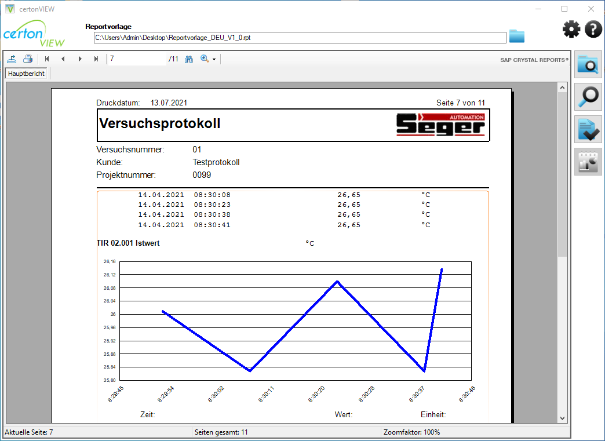Image resolution: width=605 pixels, height=441 pixels.
Task: Expand the zoom level dropdown
Action: pos(213,59)
